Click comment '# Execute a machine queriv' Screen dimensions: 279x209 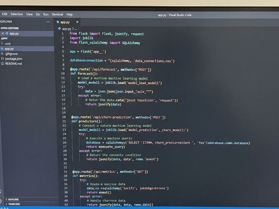click(109, 138)
